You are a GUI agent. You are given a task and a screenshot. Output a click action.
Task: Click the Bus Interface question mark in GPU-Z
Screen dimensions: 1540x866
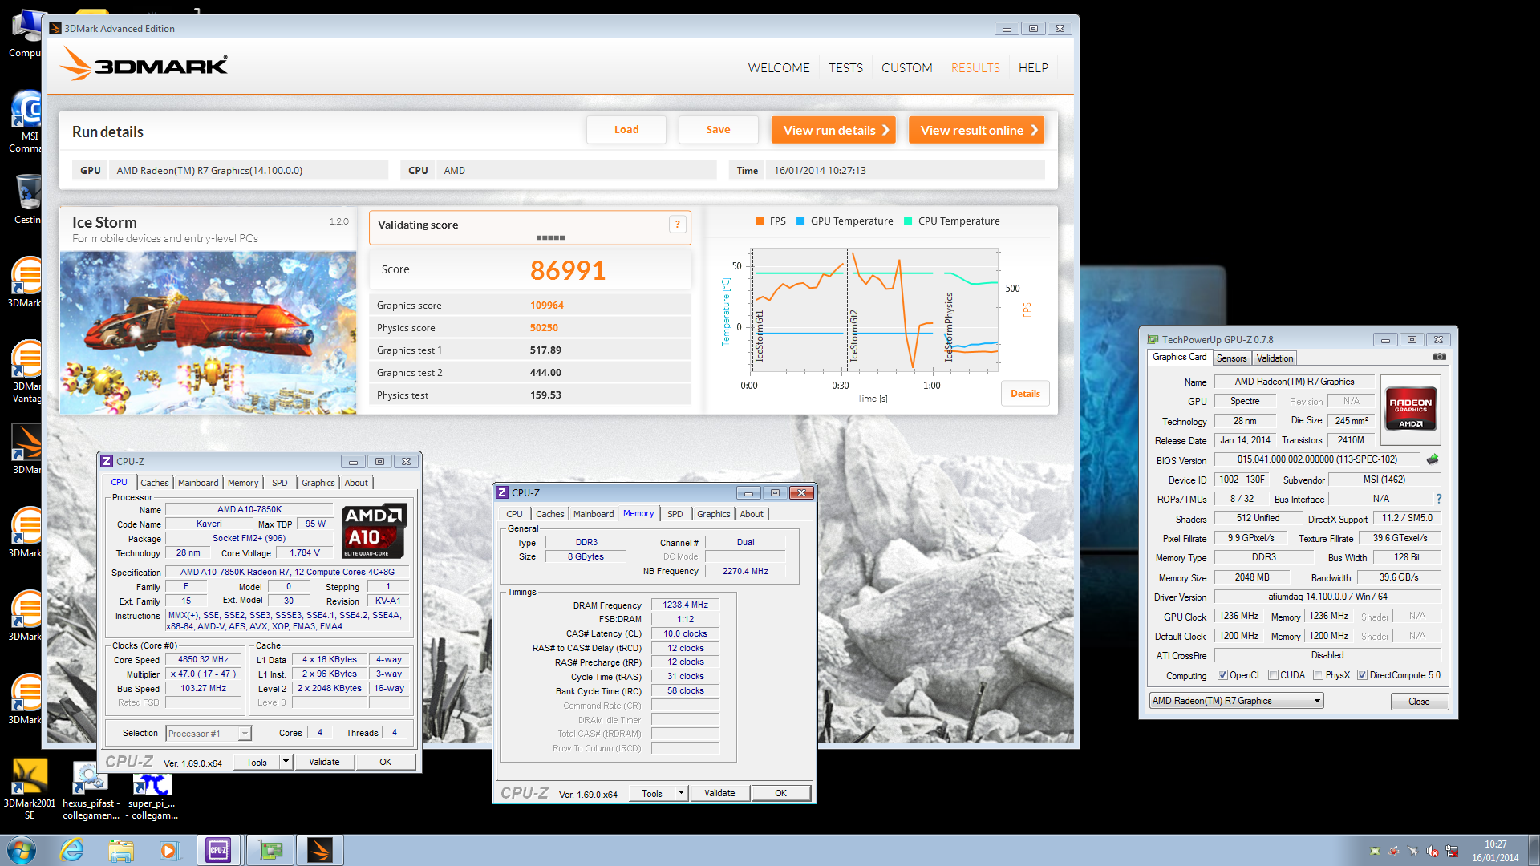[1439, 499]
